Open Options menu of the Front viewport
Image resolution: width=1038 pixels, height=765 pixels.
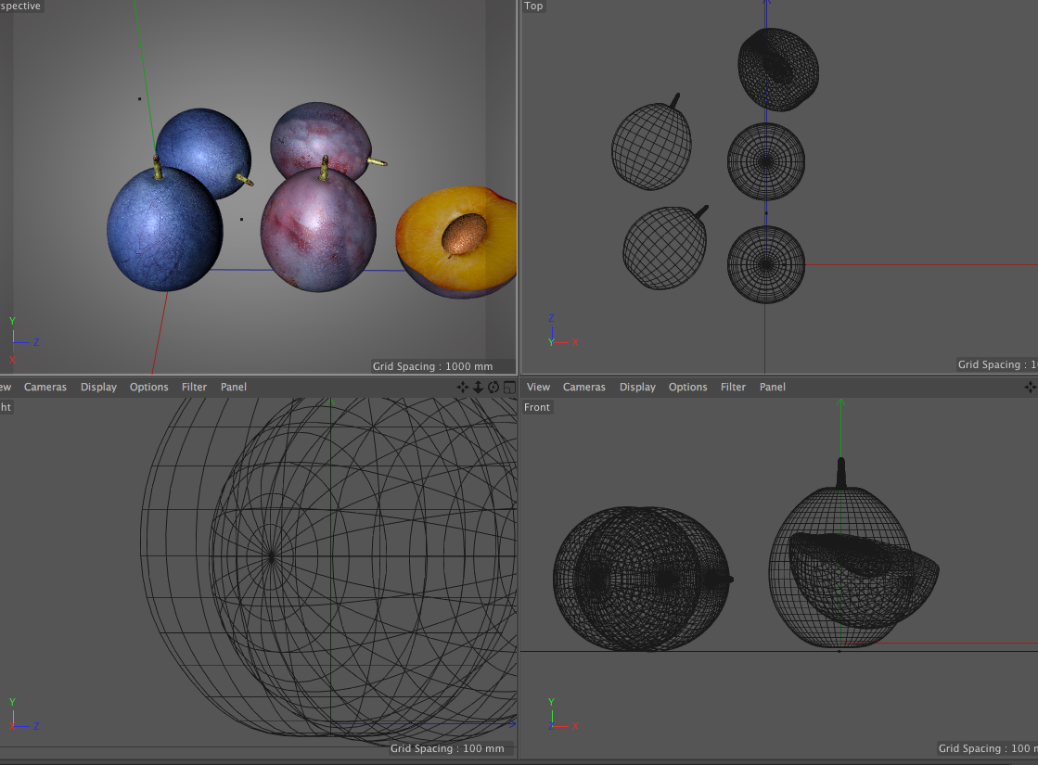tap(687, 387)
